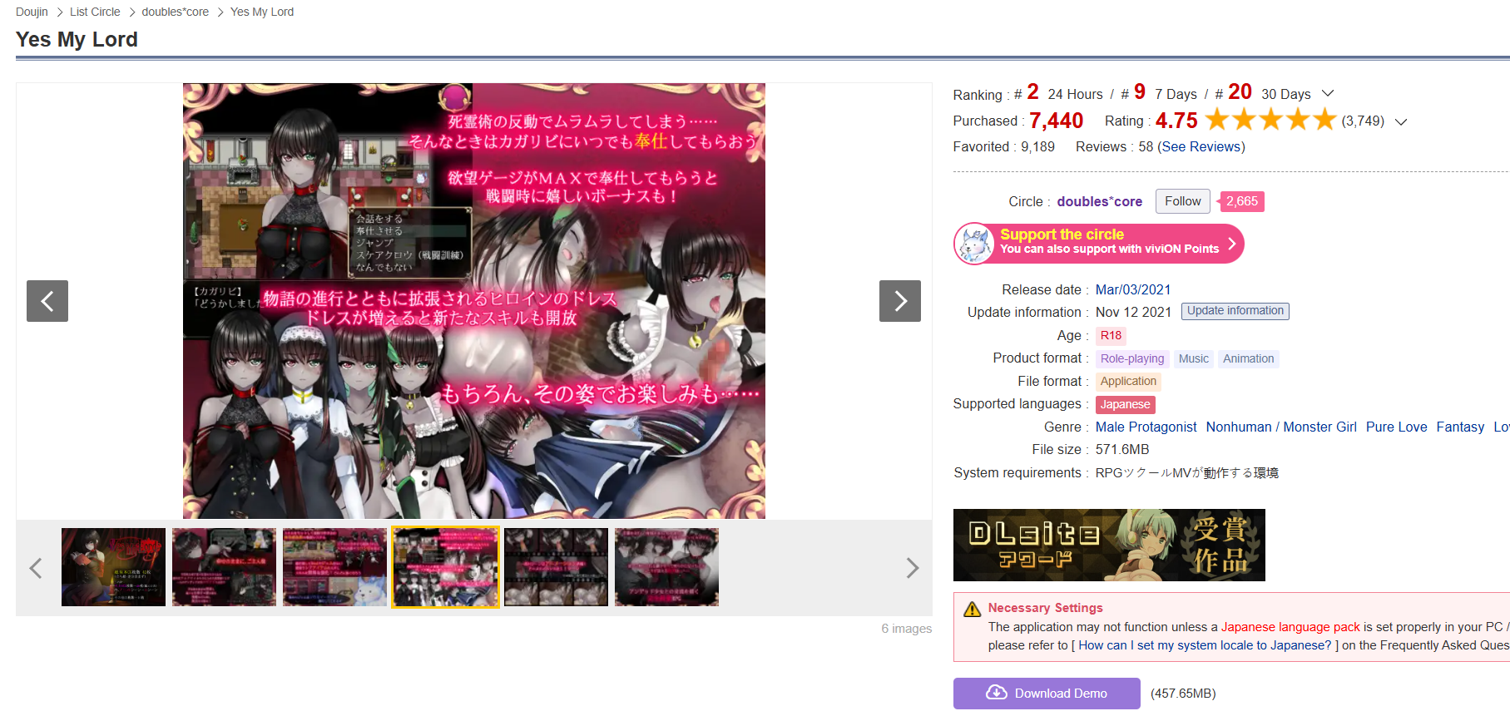Go to doubles*core breadcrumb
Image resolution: width=1510 pixels, height=711 pixels.
(x=175, y=12)
